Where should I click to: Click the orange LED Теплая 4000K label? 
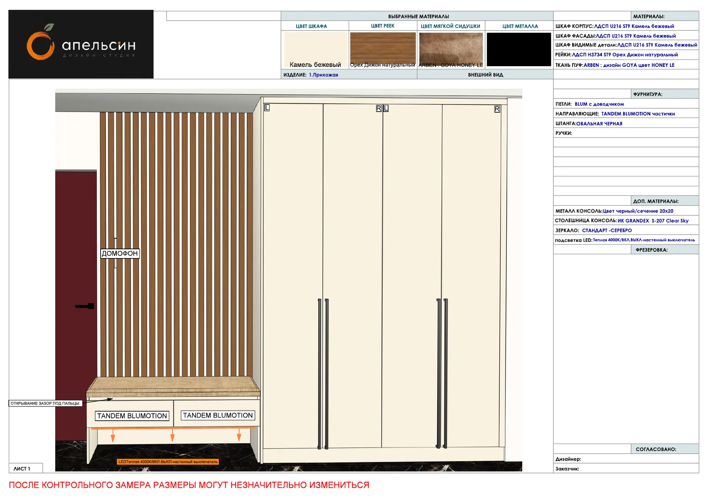pyautogui.click(x=168, y=462)
